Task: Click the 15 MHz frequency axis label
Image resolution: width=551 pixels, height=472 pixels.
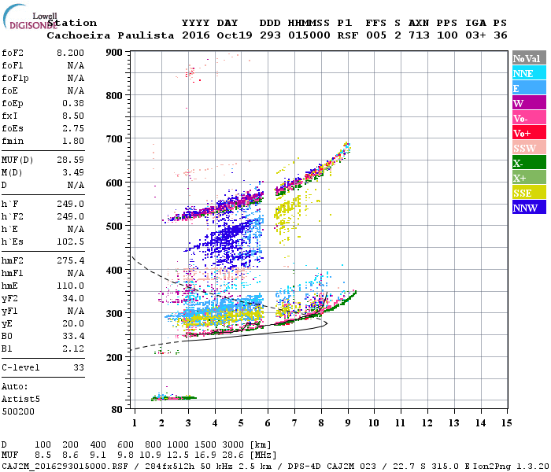Action: (506, 423)
